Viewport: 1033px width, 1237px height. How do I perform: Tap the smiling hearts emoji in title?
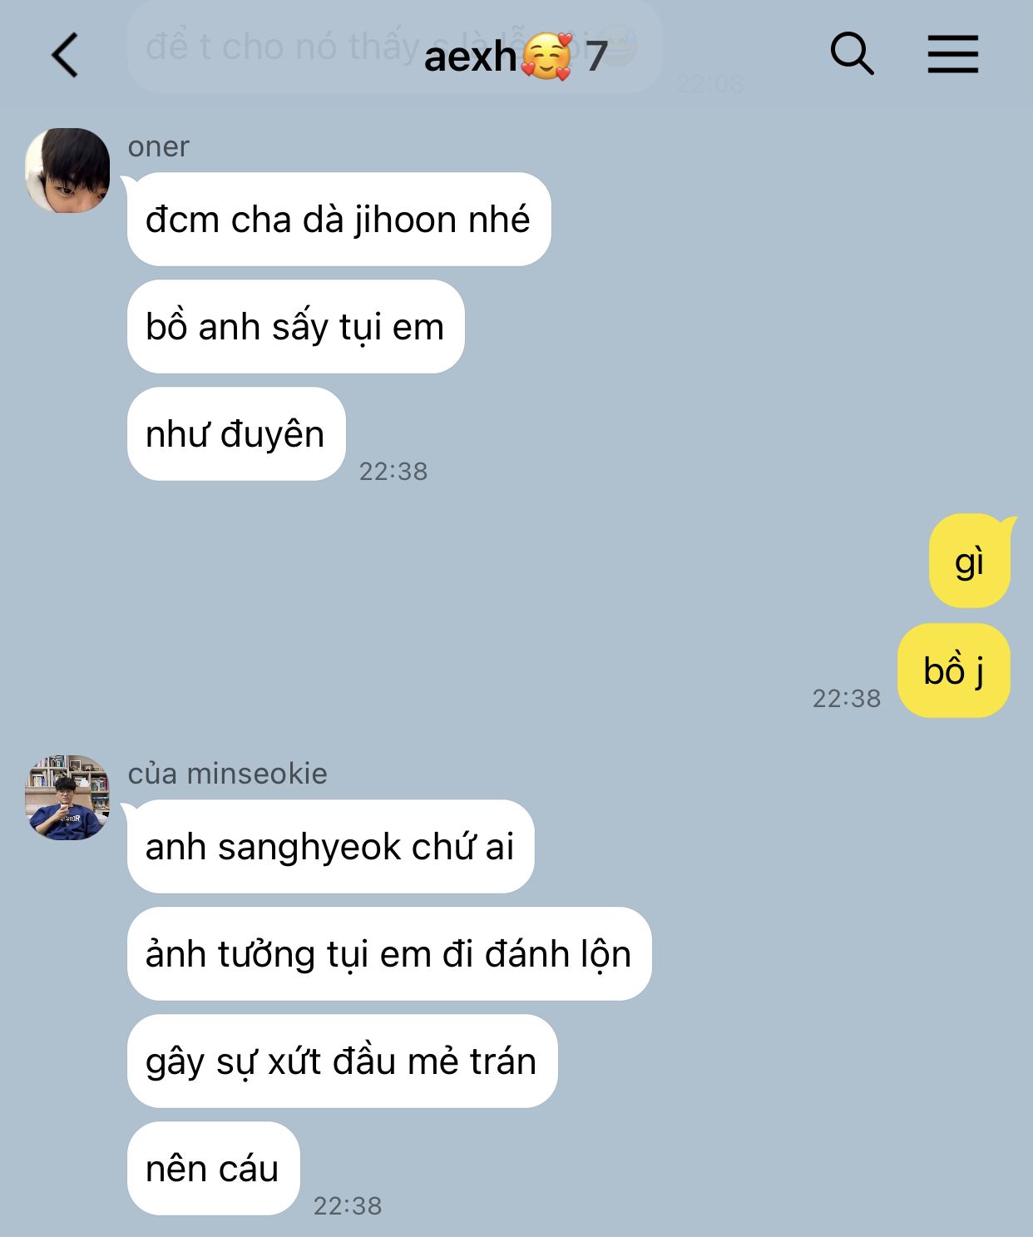tap(546, 57)
